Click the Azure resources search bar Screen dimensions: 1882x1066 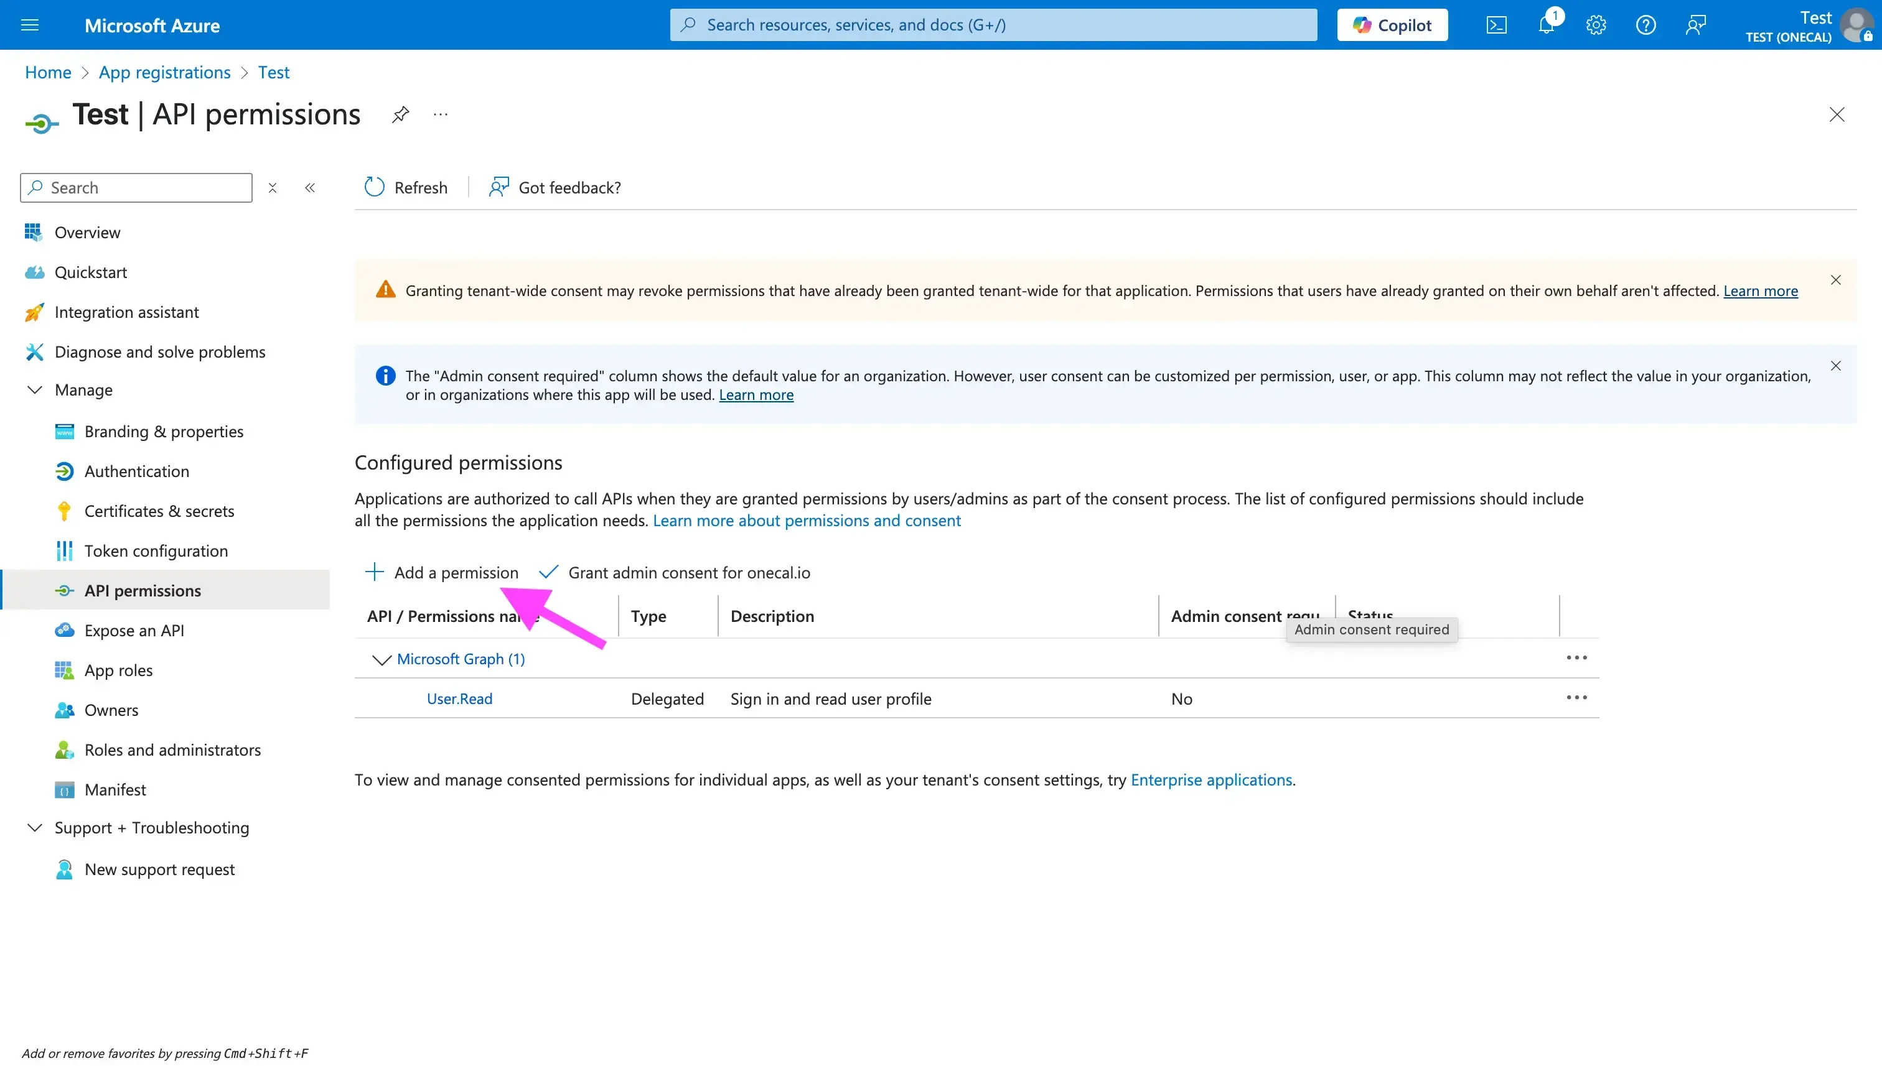[993, 24]
